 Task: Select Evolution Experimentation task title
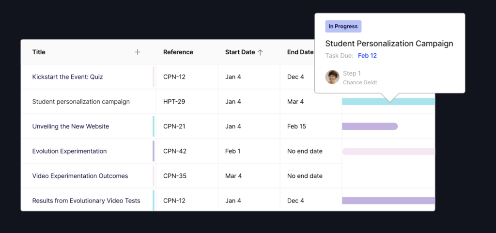pyautogui.click(x=69, y=151)
